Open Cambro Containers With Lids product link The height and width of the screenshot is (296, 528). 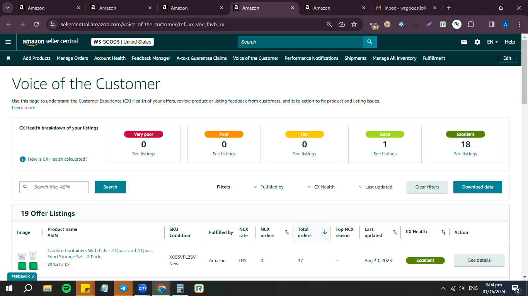coord(100,254)
